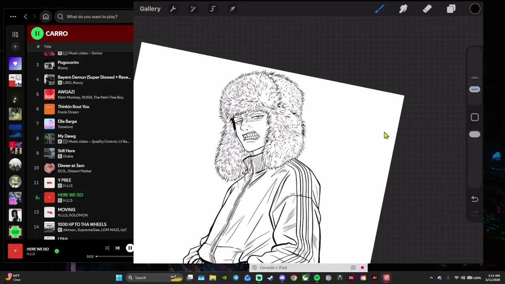This screenshot has width=505, height=284.
Task: Open Frank Ocean artist link
Action: (68, 112)
